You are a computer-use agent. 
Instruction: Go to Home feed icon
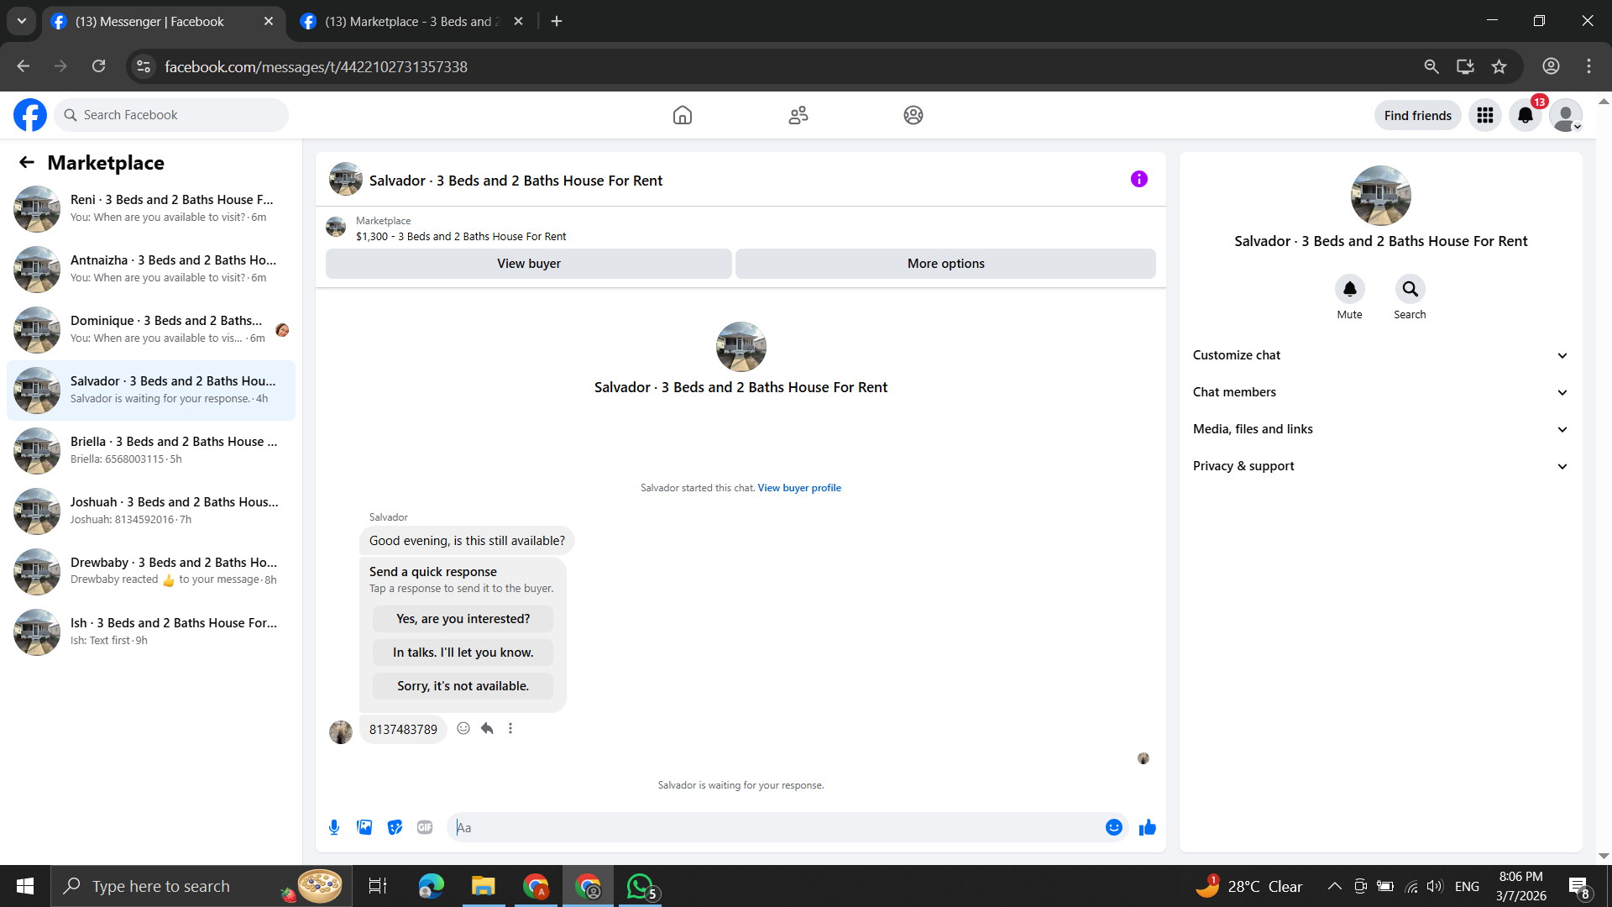pyautogui.click(x=683, y=115)
